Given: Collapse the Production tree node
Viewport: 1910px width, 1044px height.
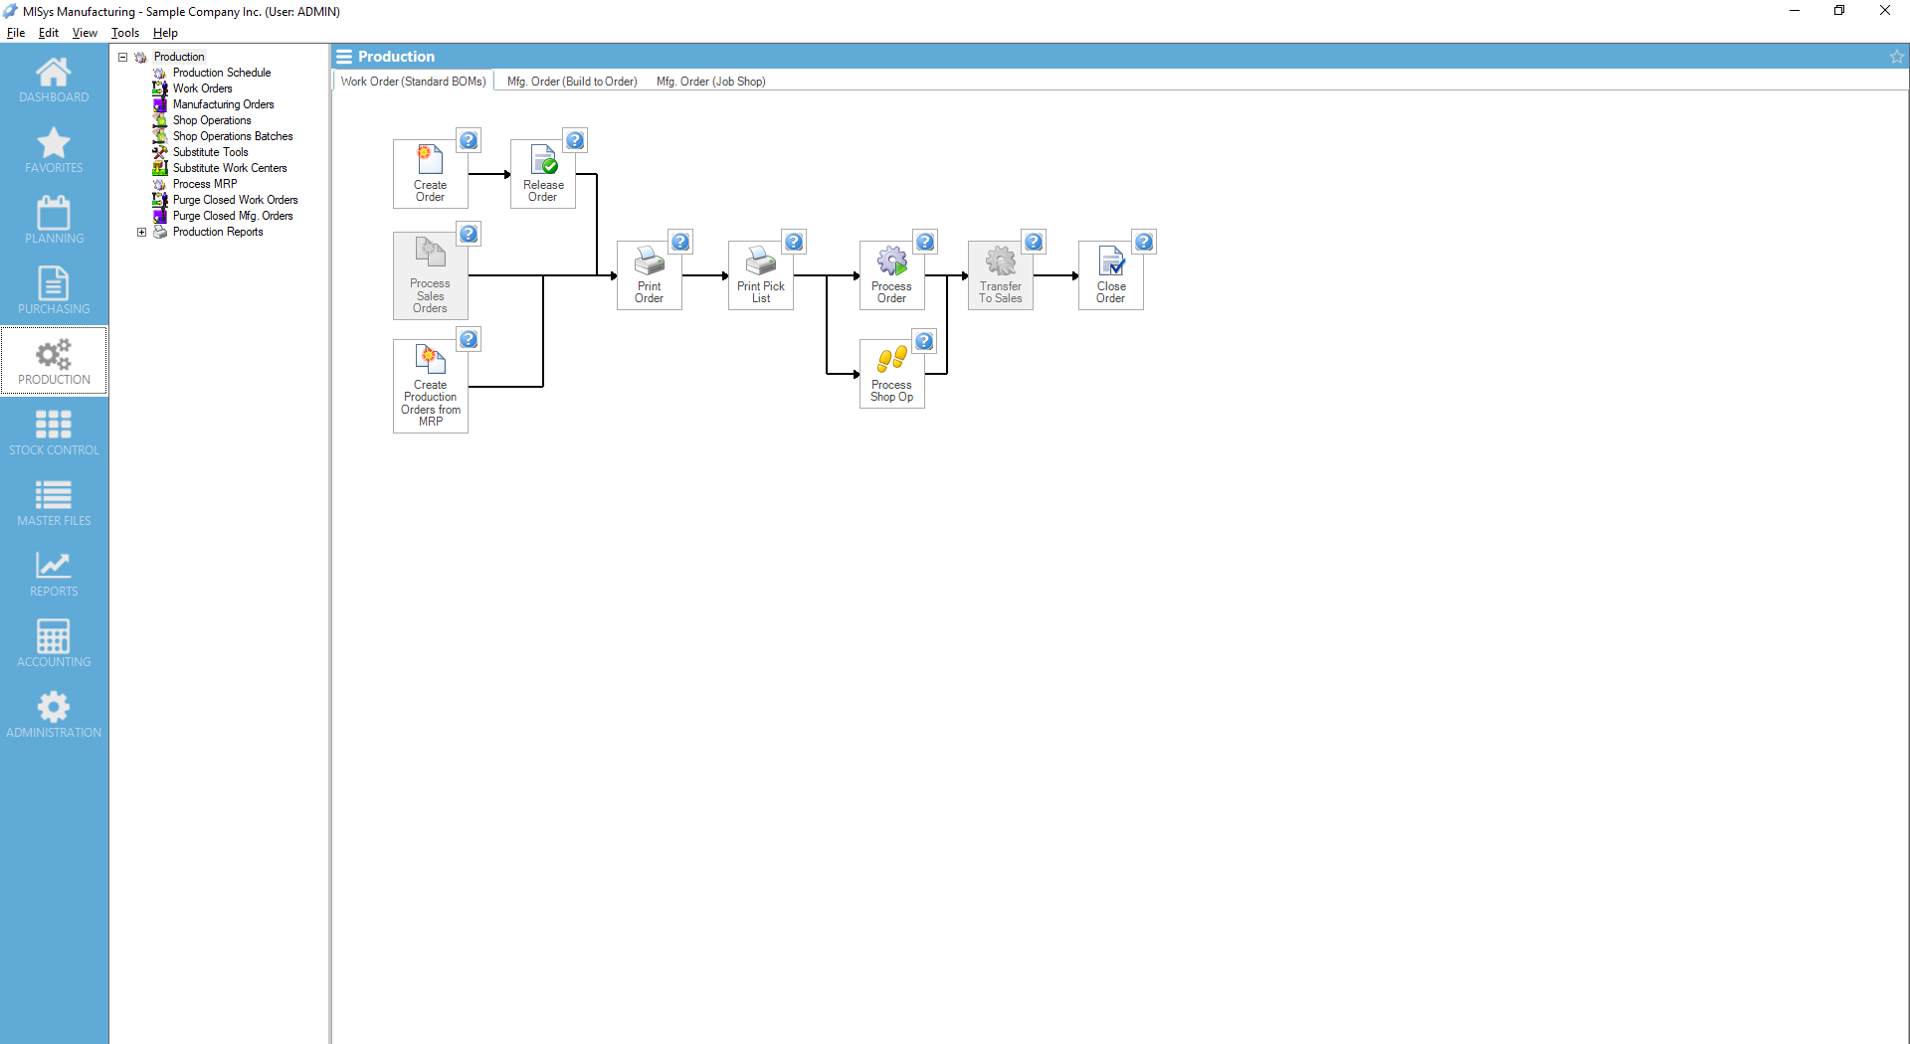Looking at the screenshot, I should (123, 57).
